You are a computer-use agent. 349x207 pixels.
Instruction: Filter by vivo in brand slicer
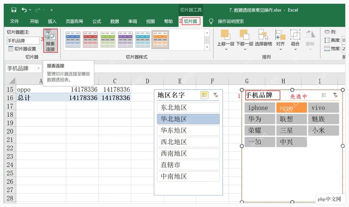tap(323, 108)
